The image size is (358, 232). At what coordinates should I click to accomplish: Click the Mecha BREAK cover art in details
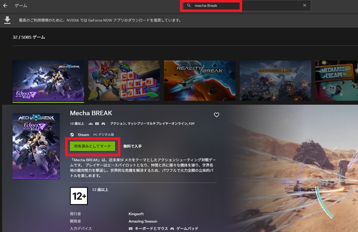pos(36,146)
